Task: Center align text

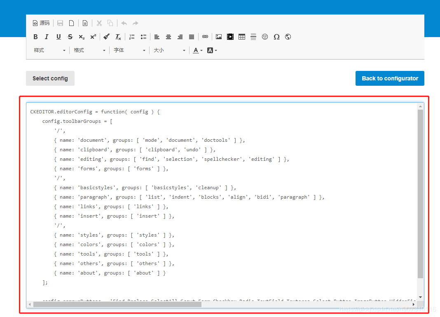Action: click(169, 37)
